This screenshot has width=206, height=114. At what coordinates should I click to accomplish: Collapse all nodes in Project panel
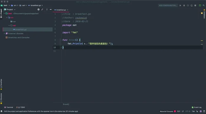coord(42,9)
